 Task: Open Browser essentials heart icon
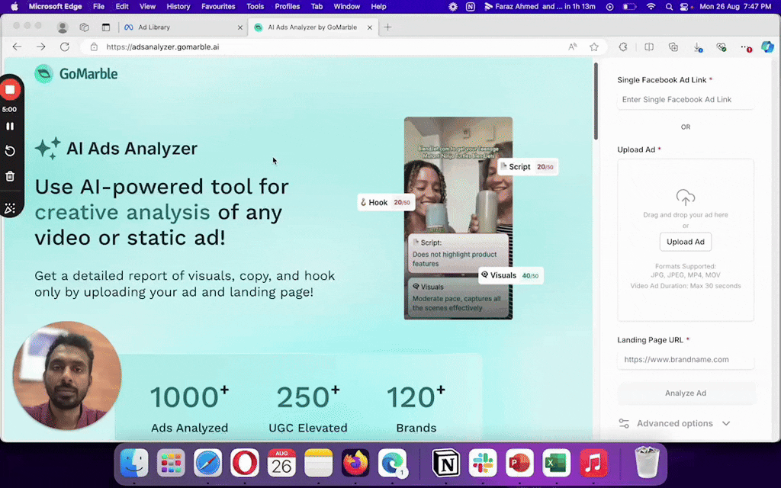(722, 47)
